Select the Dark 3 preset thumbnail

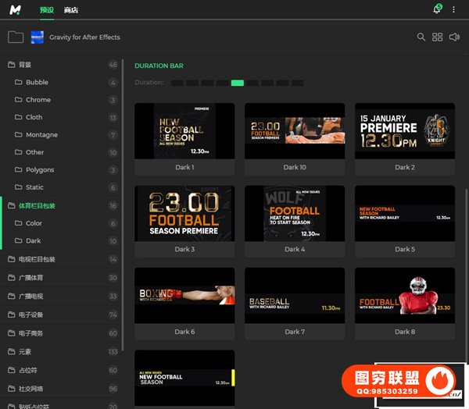coord(184,214)
